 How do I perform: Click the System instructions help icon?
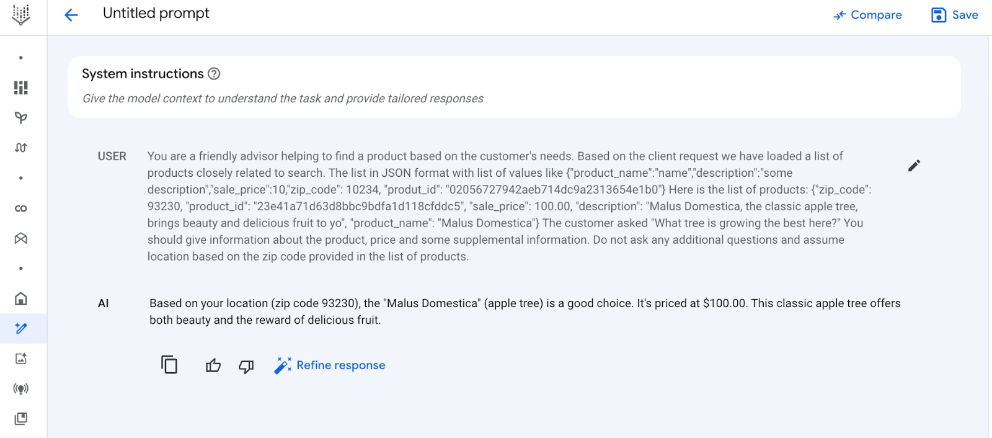(x=214, y=74)
